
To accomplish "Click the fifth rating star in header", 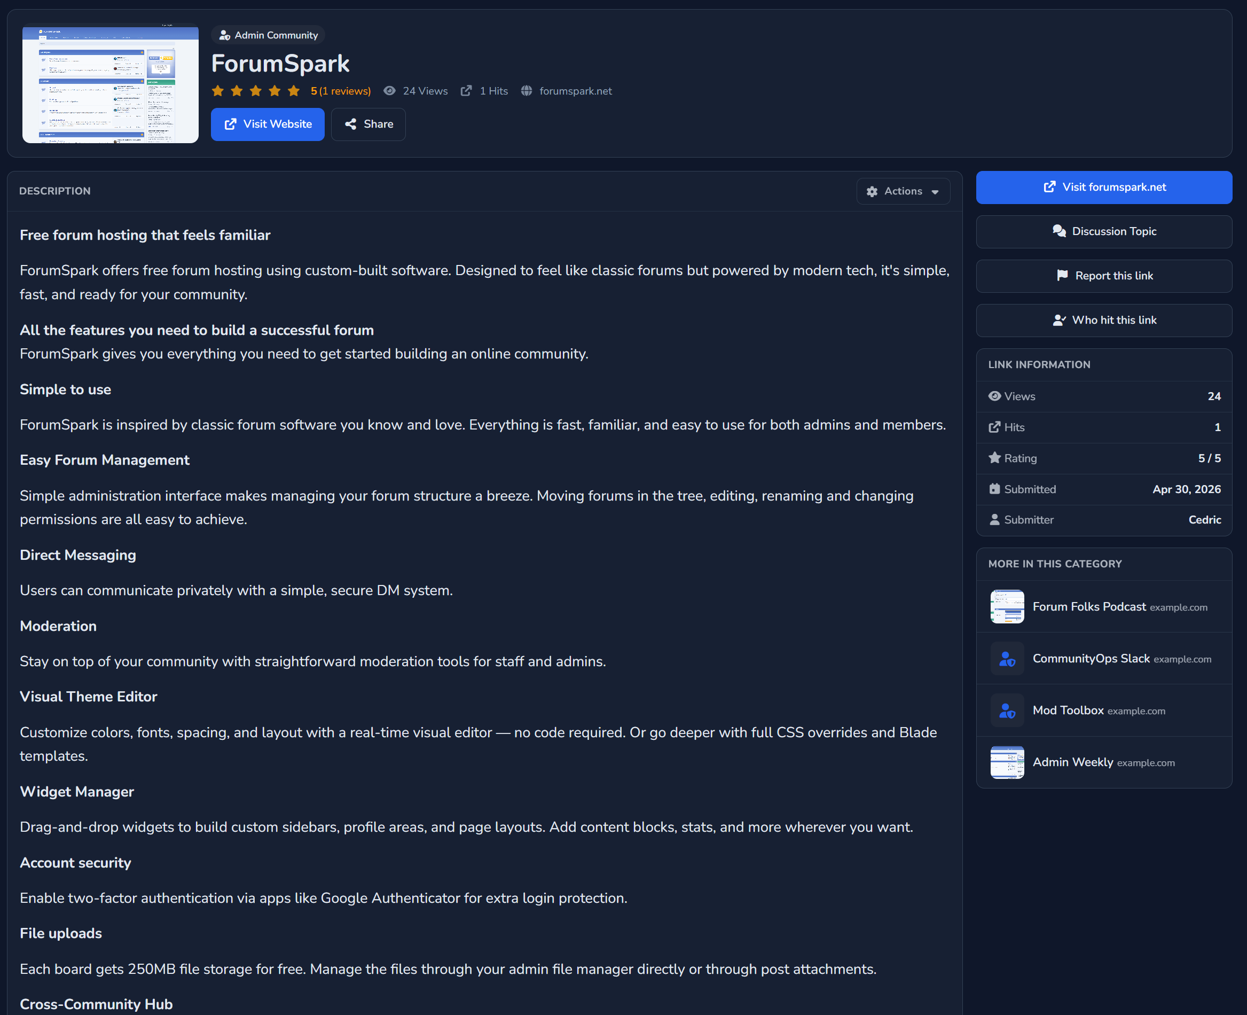I will coord(294,91).
